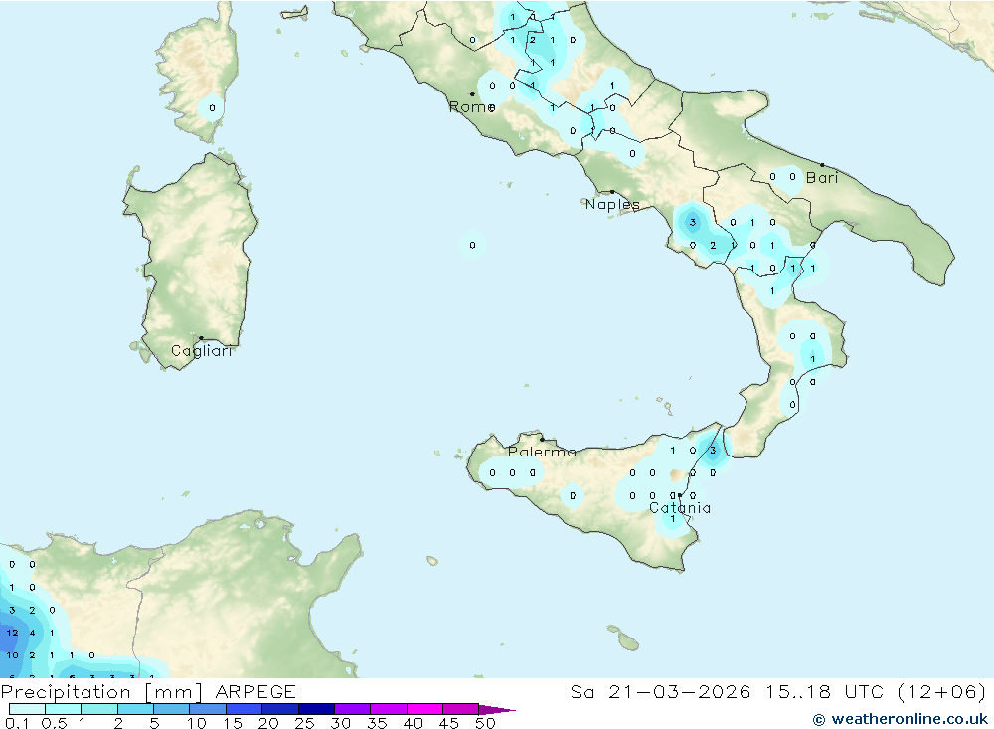Select the Cagliari label on Sardinia
This screenshot has height=729, width=994.
coord(202,351)
